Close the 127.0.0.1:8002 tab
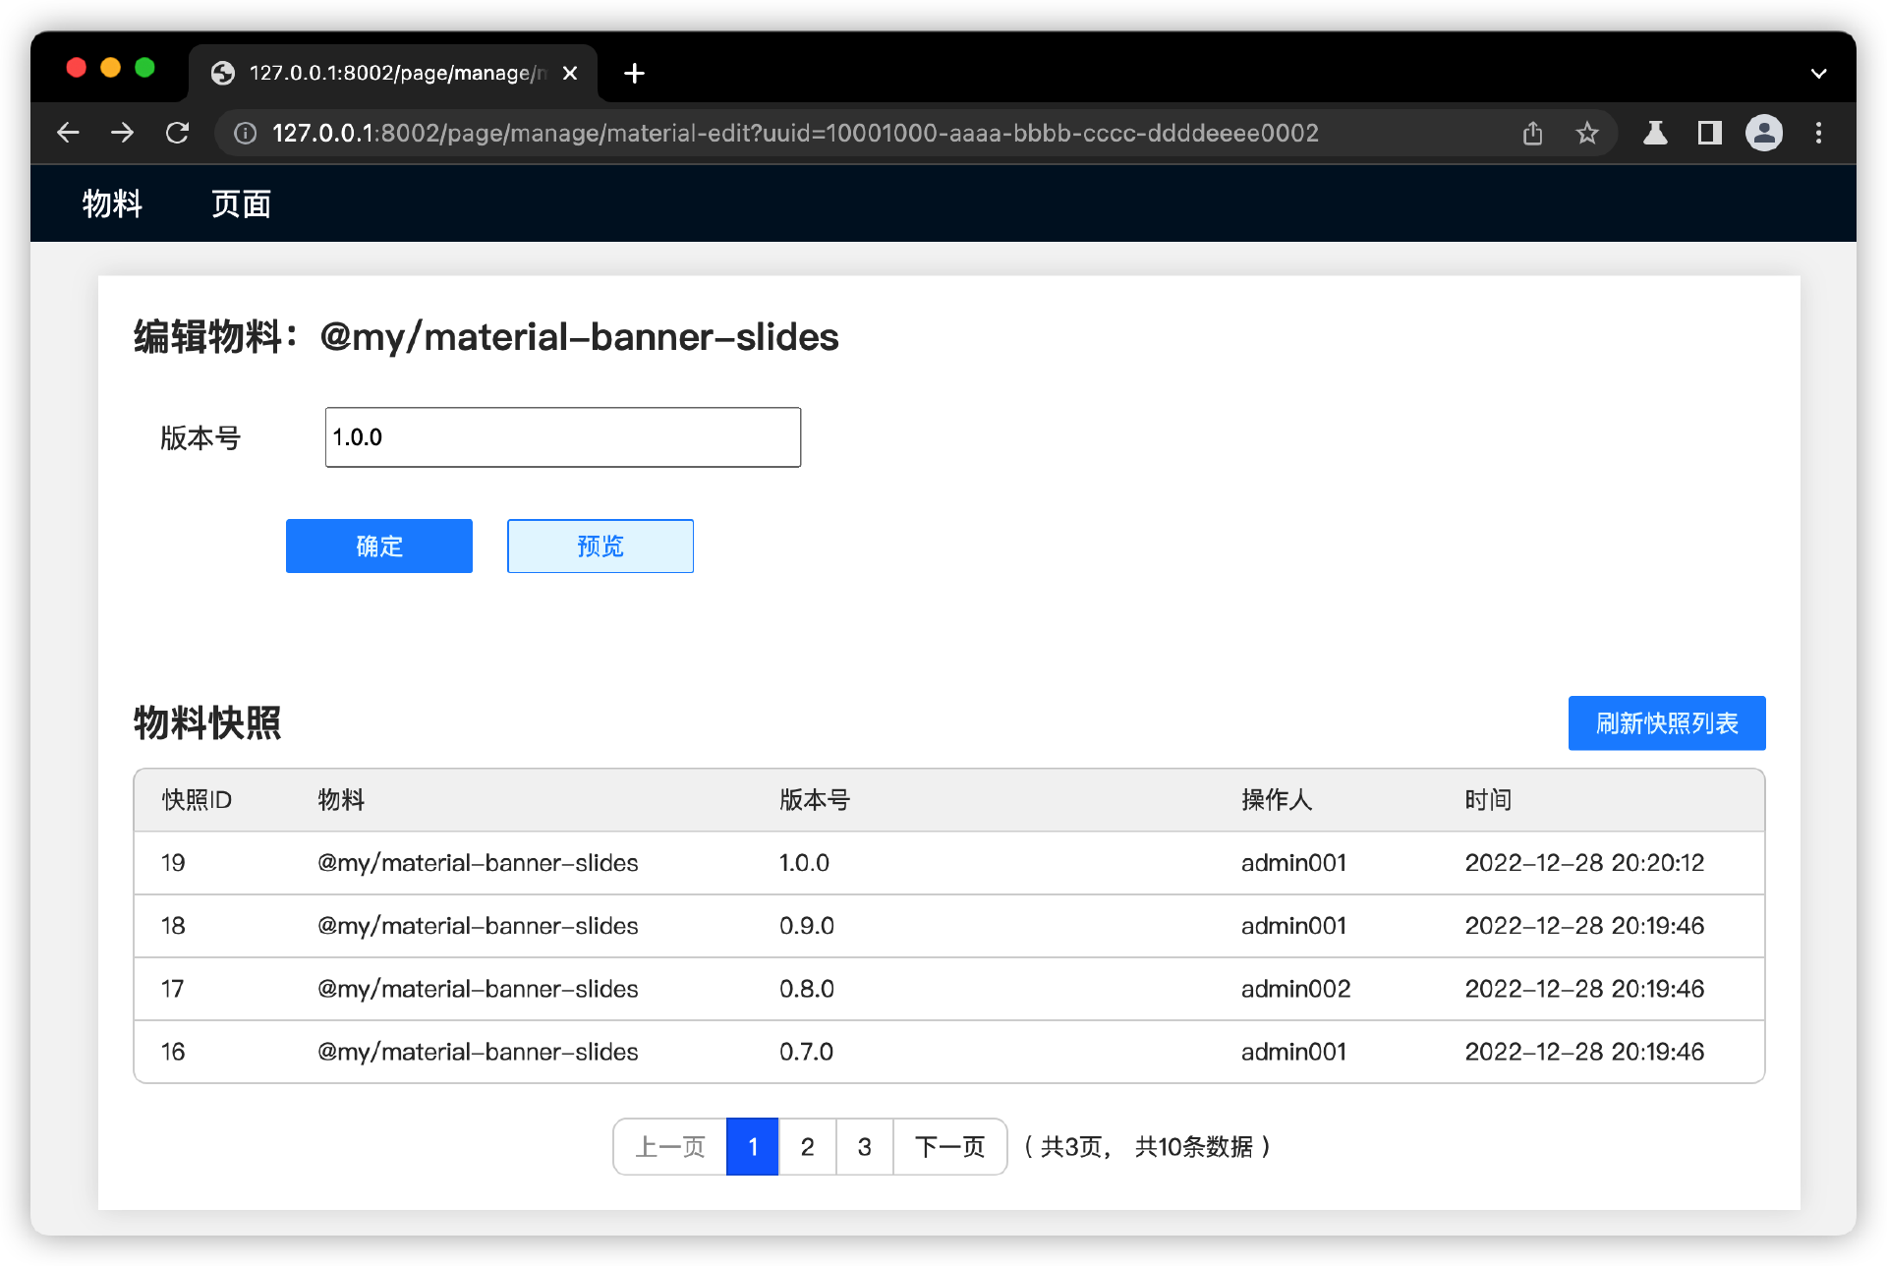 tap(570, 74)
